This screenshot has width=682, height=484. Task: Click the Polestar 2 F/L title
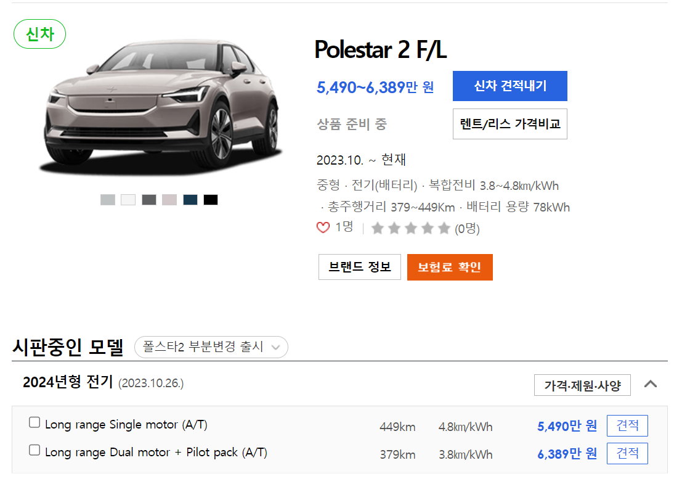click(x=381, y=49)
